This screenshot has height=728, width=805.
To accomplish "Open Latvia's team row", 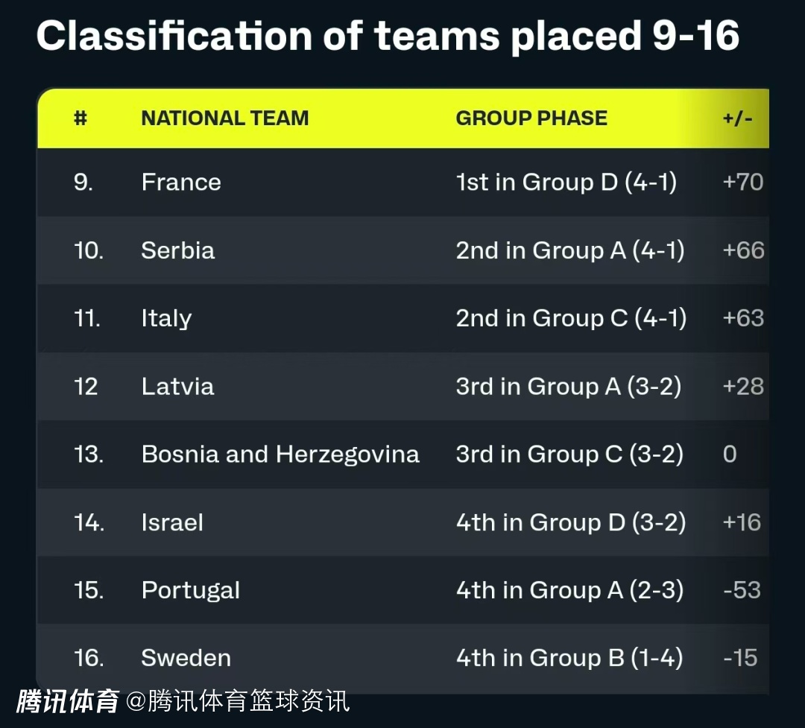I will (177, 386).
